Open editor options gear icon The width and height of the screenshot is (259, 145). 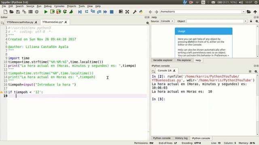pos(147,23)
